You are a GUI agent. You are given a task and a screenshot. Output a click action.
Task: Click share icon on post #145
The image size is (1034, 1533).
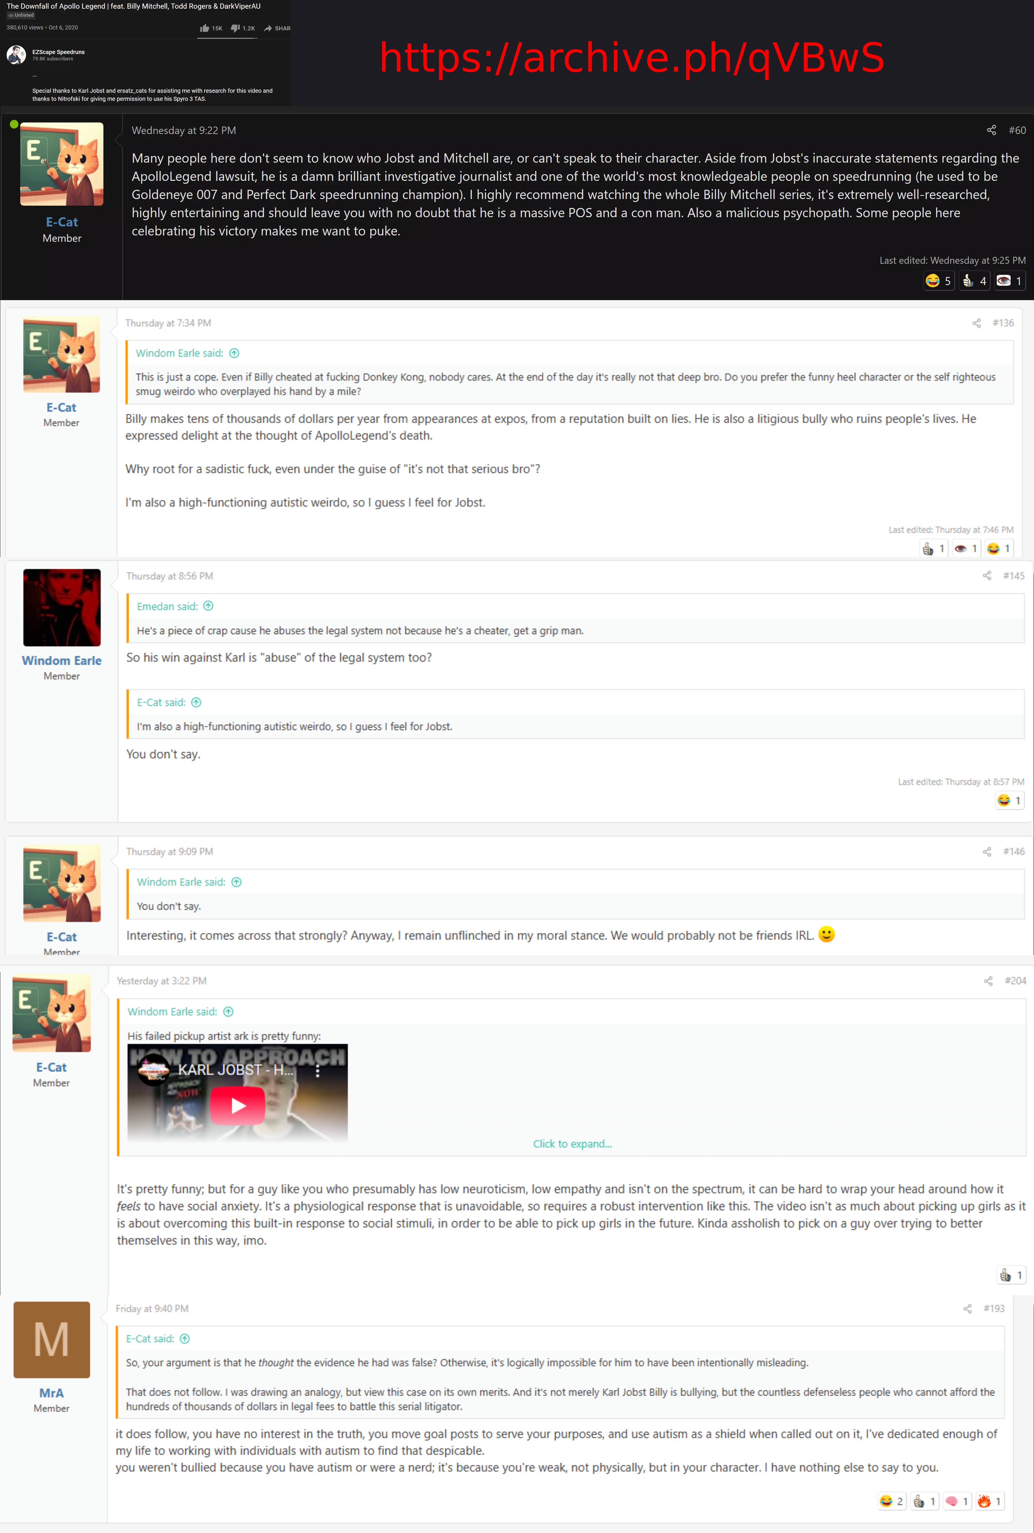[987, 576]
